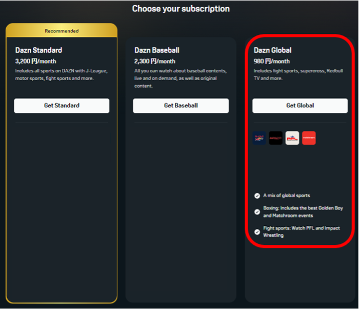The height and width of the screenshot is (309, 359).
Task: Select the Dazn Standard plan title
Action: (x=38, y=50)
